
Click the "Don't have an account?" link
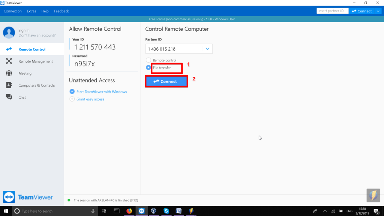[37, 36]
